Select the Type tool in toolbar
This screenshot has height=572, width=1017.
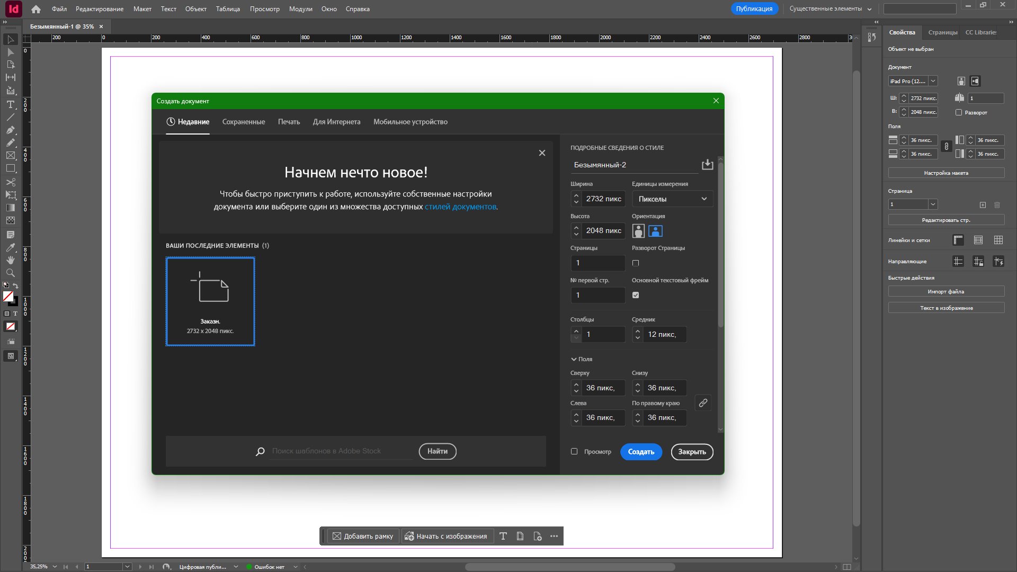(x=10, y=104)
